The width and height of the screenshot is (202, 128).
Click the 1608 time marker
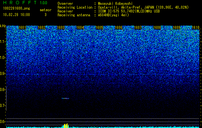157,28
